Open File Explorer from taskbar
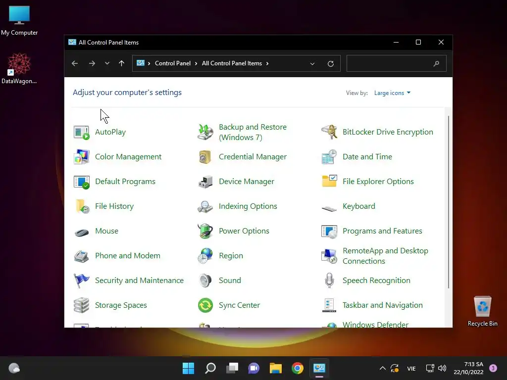This screenshot has width=507, height=380. [275, 368]
